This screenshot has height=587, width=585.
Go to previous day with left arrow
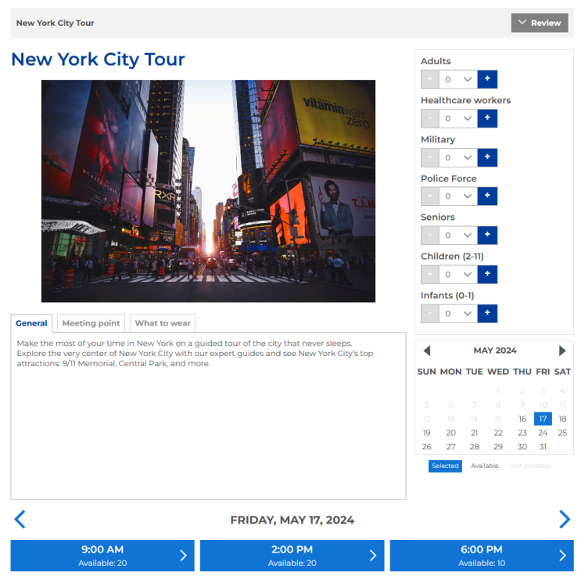20,519
